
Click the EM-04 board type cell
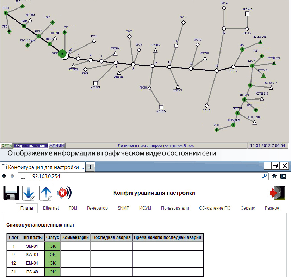[32, 263]
